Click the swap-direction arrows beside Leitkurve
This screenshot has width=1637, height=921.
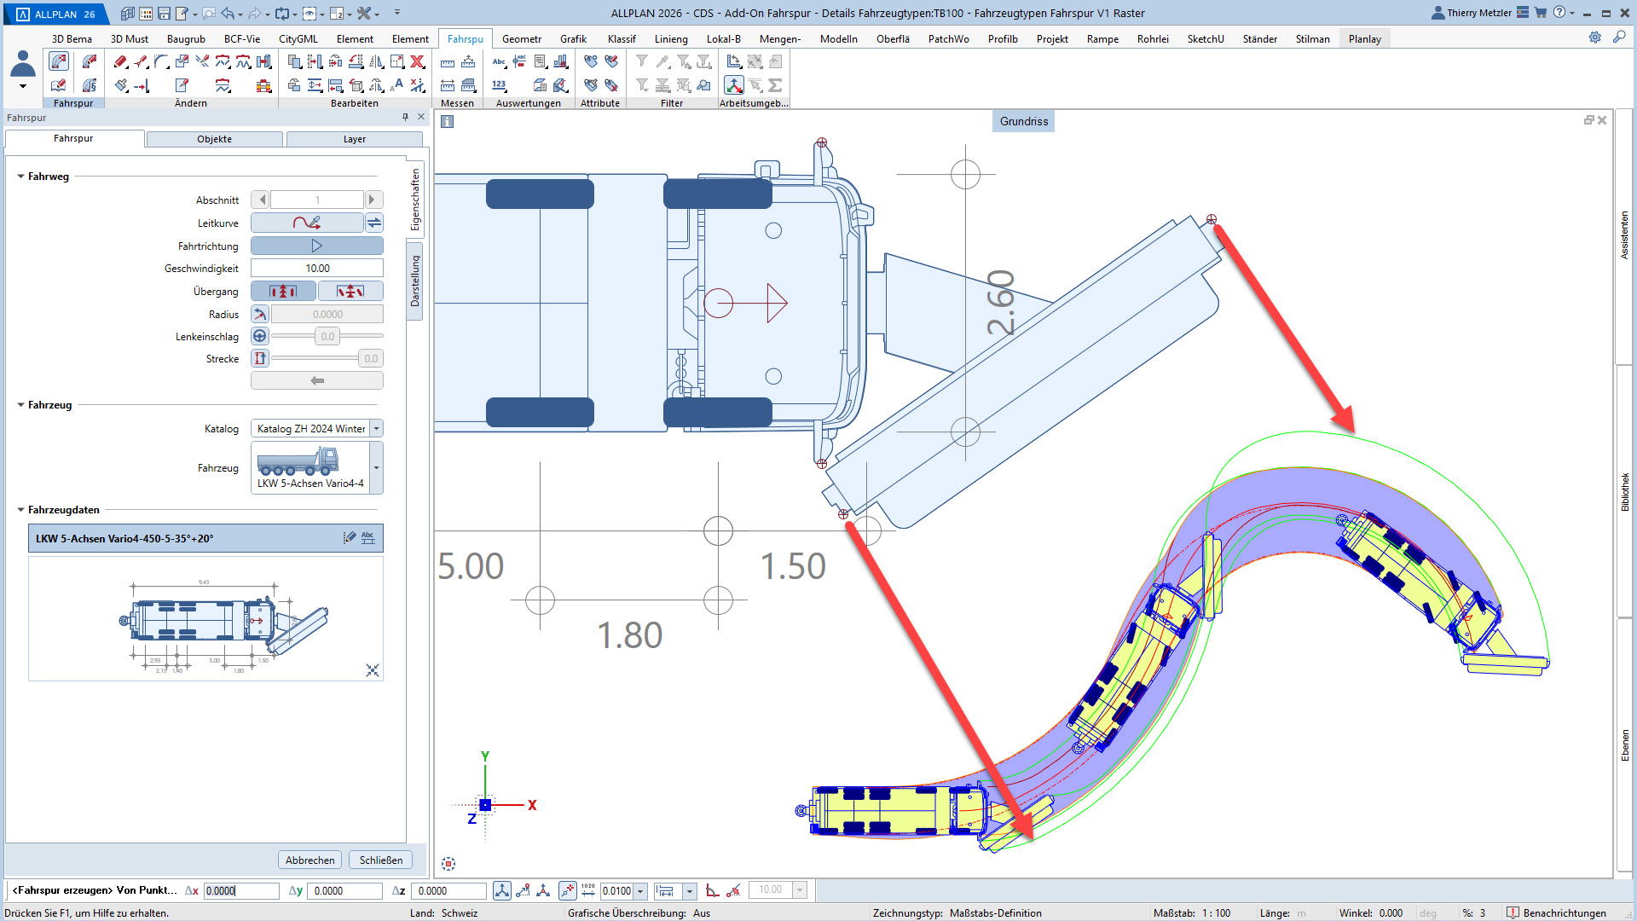click(374, 223)
